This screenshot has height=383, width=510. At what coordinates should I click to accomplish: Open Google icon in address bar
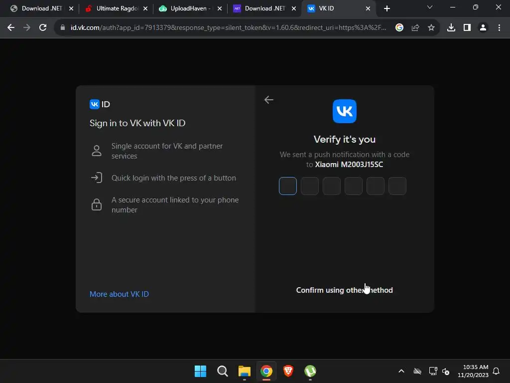coord(399,28)
